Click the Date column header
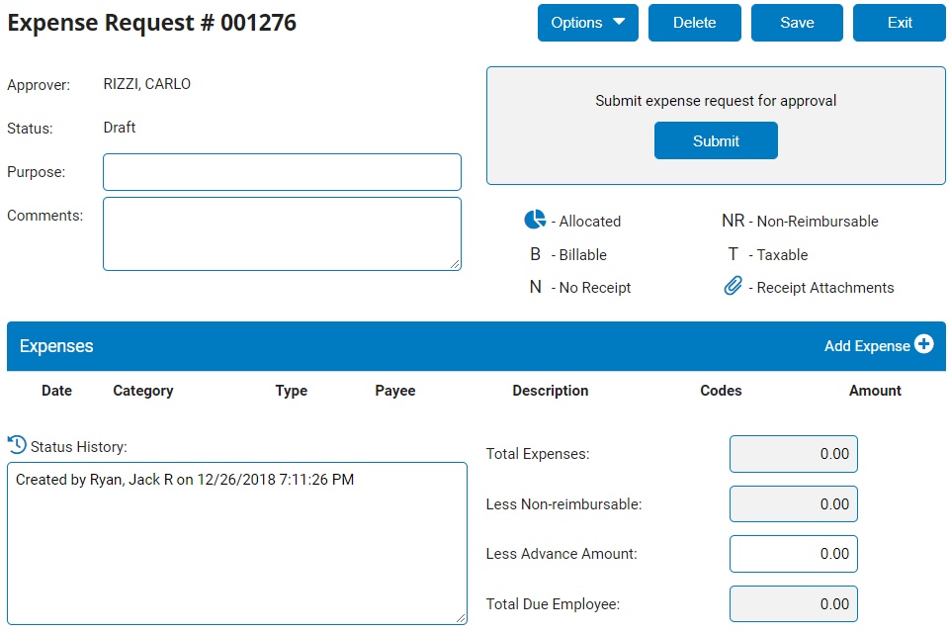The image size is (949, 634). [x=56, y=391]
